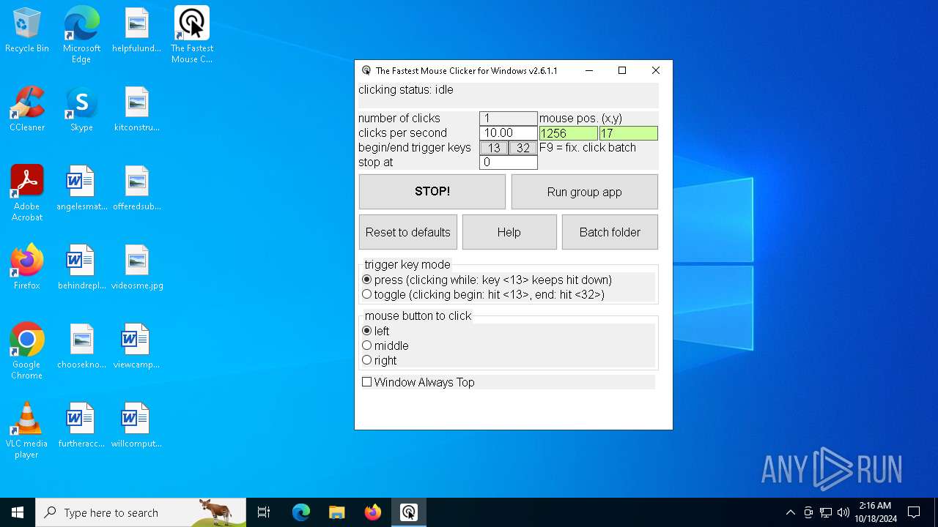938x527 pixels.
Task: Open the notification center icon
Action: [914, 512]
